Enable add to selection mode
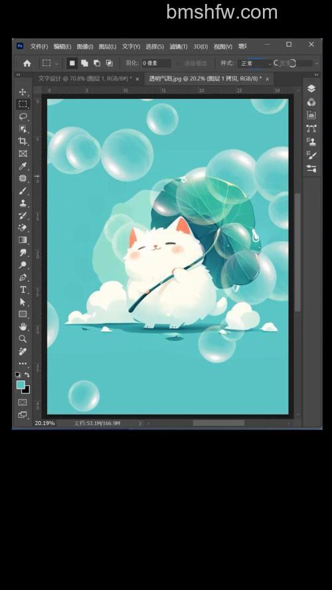Screen dimensions: 332x590 coord(84,63)
